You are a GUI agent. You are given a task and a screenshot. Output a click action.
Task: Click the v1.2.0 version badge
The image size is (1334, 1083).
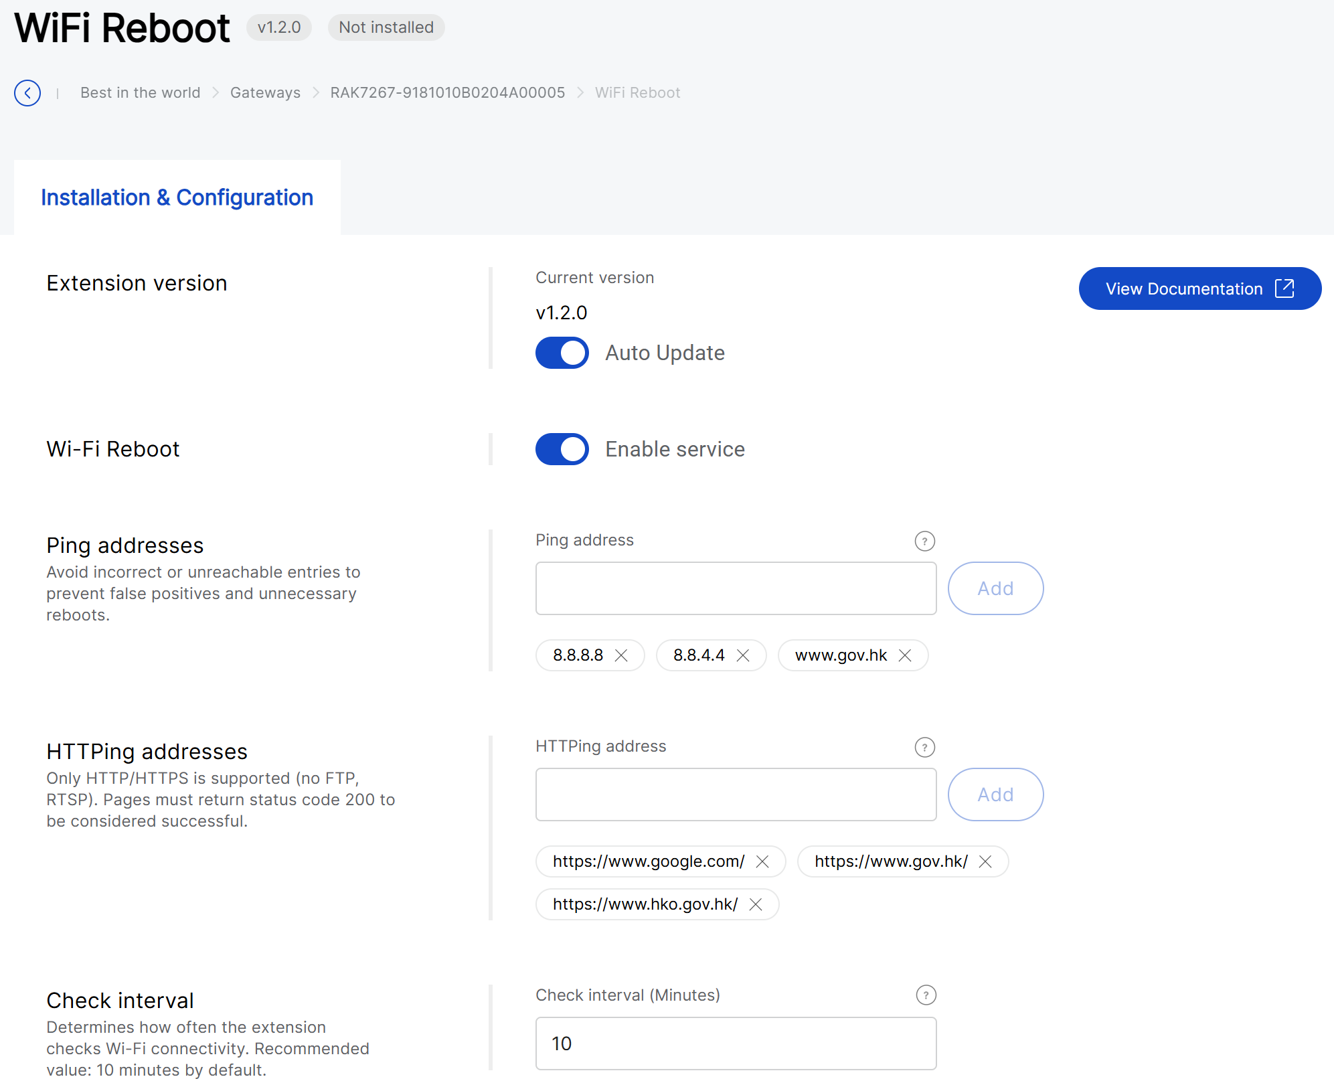(x=279, y=27)
